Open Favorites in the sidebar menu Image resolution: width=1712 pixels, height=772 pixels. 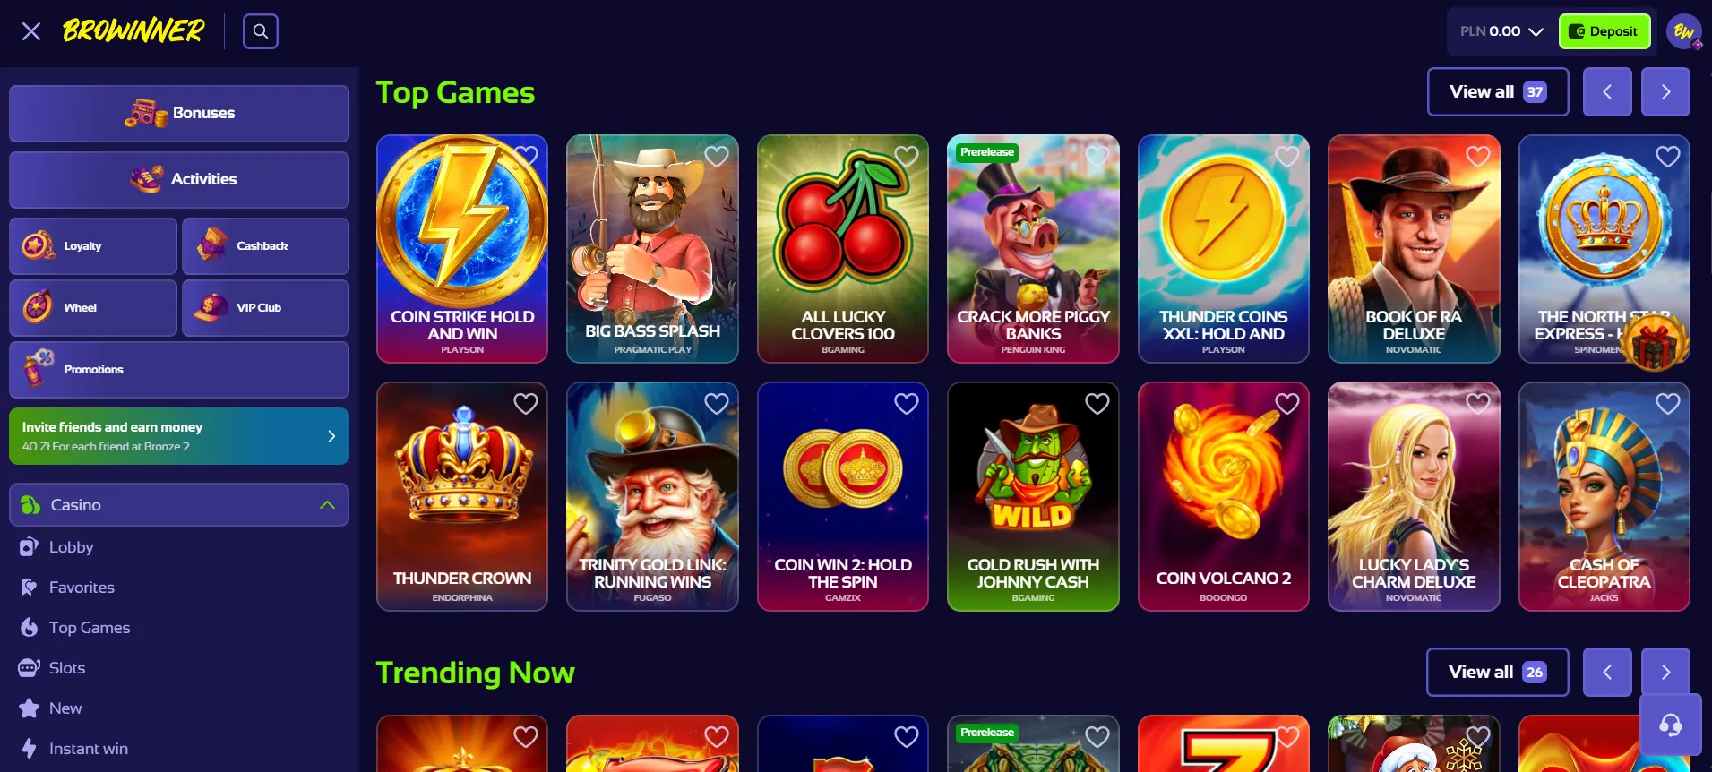click(x=82, y=588)
